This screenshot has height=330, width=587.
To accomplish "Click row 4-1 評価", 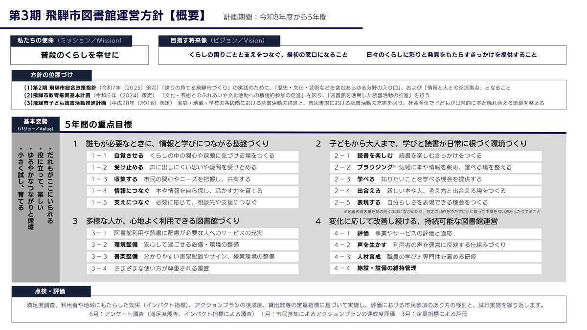I will (x=436, y=233).
